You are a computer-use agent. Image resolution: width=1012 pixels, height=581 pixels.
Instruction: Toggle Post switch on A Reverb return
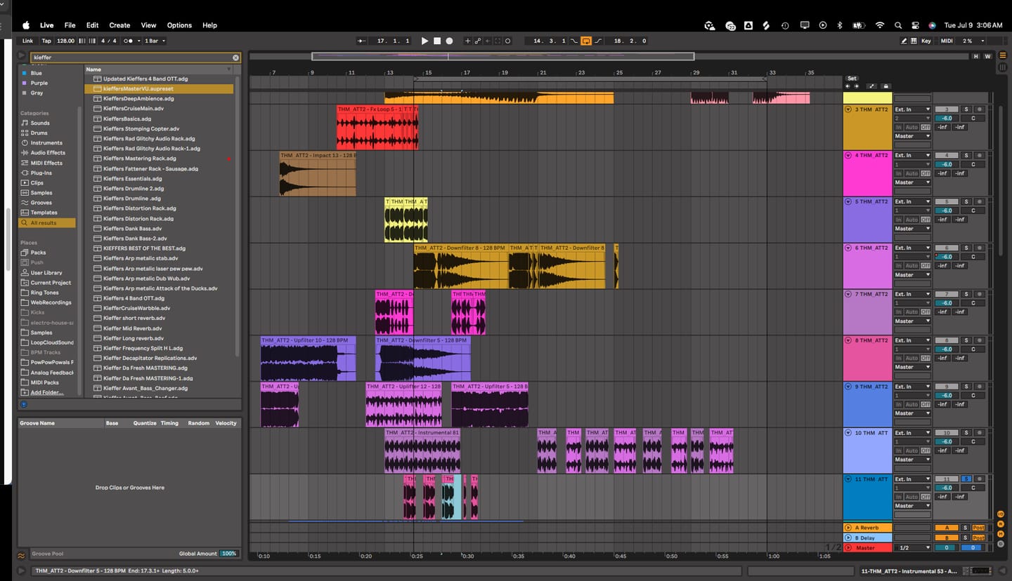pos(979,528)
